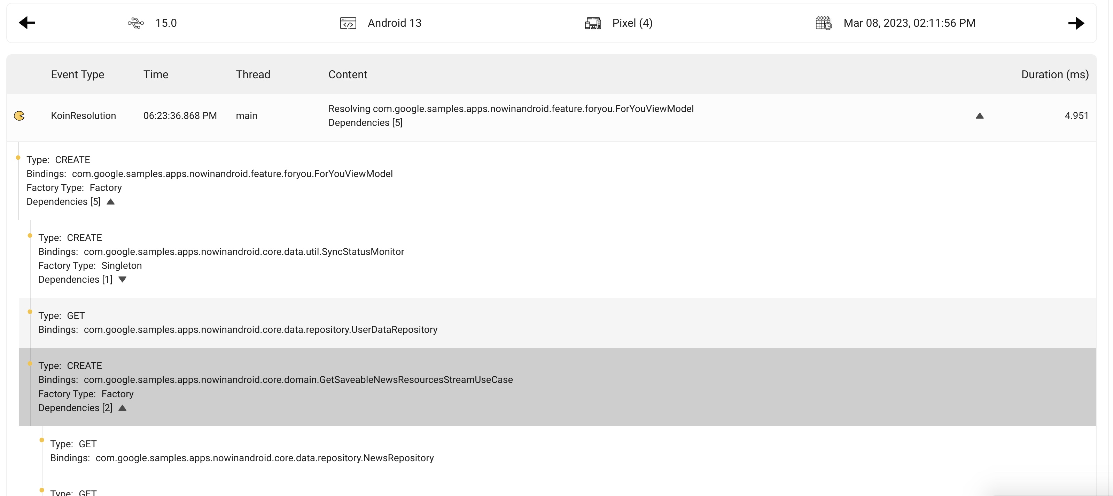Click the 4.951 duration value

(1076, 116)
